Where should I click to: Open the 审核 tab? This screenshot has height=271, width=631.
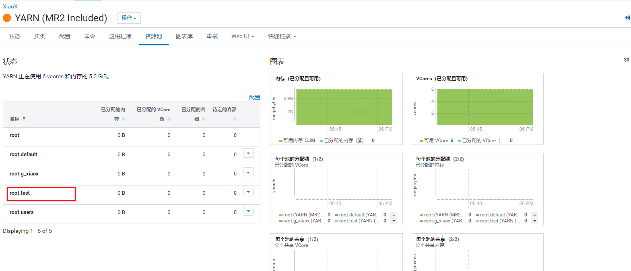coord(212,36)
